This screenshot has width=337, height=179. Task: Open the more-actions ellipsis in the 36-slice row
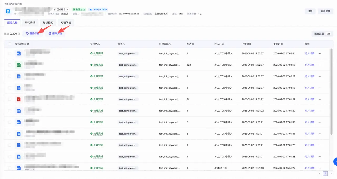click(x=320, y=99)
